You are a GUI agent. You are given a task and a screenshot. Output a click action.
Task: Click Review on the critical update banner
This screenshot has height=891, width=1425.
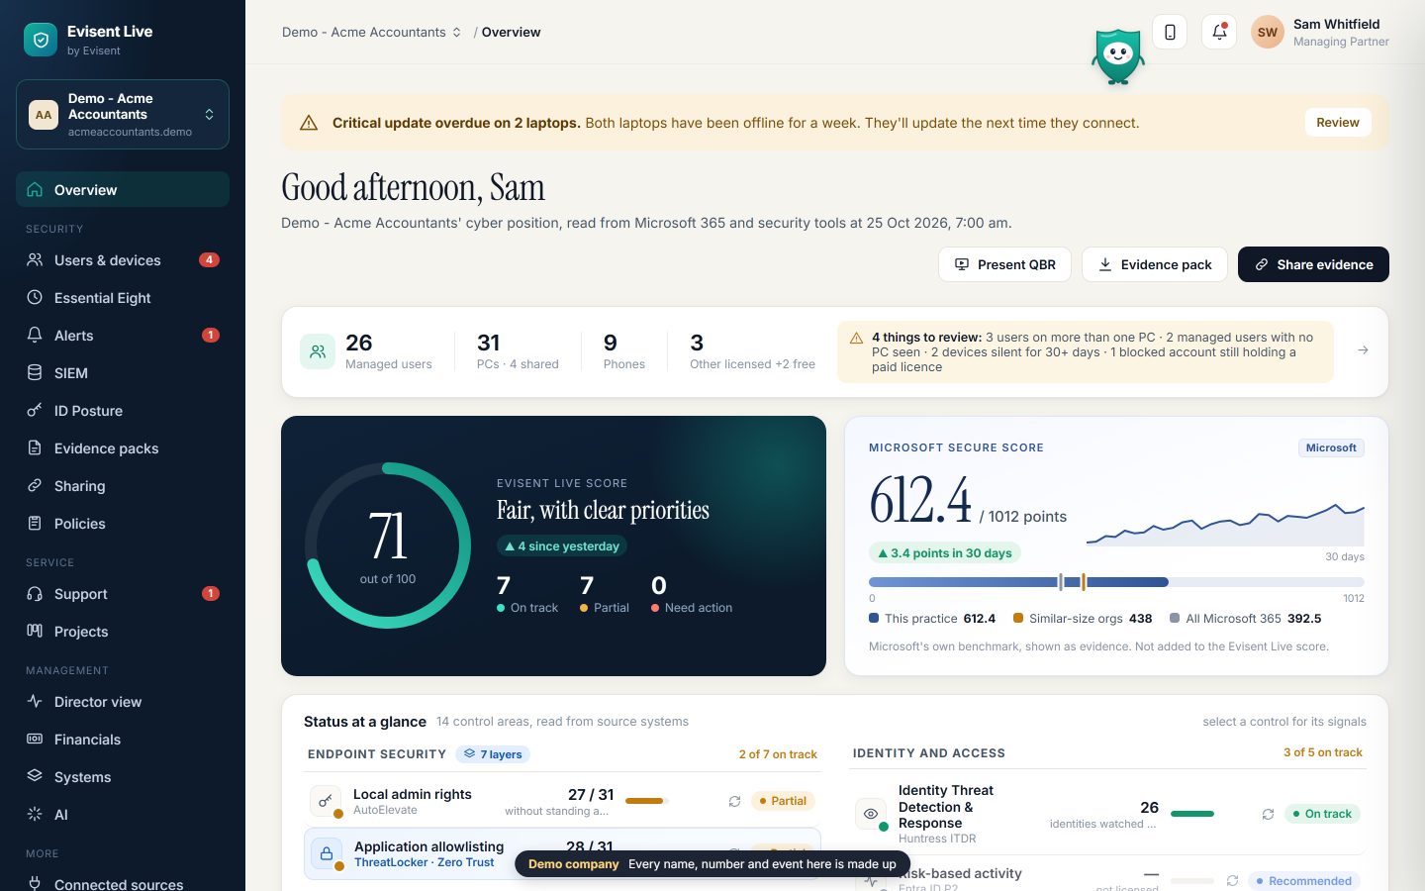pyautogui.click(x=1338, y=123)
